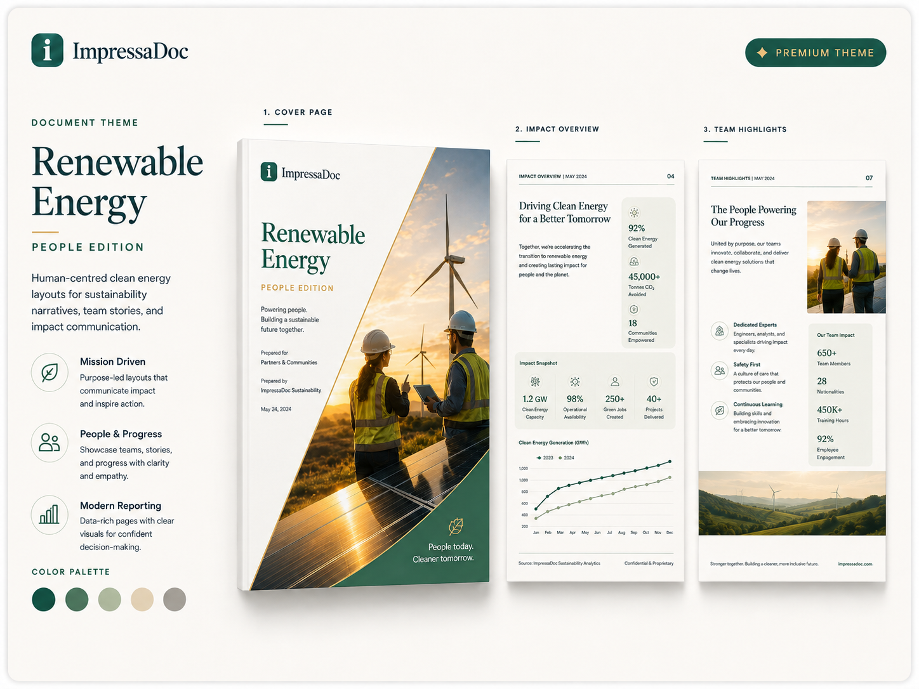Click the icon above 1.2 GW capacity
The width and height of the screenshot is (919, 689).
pos(535,382)
